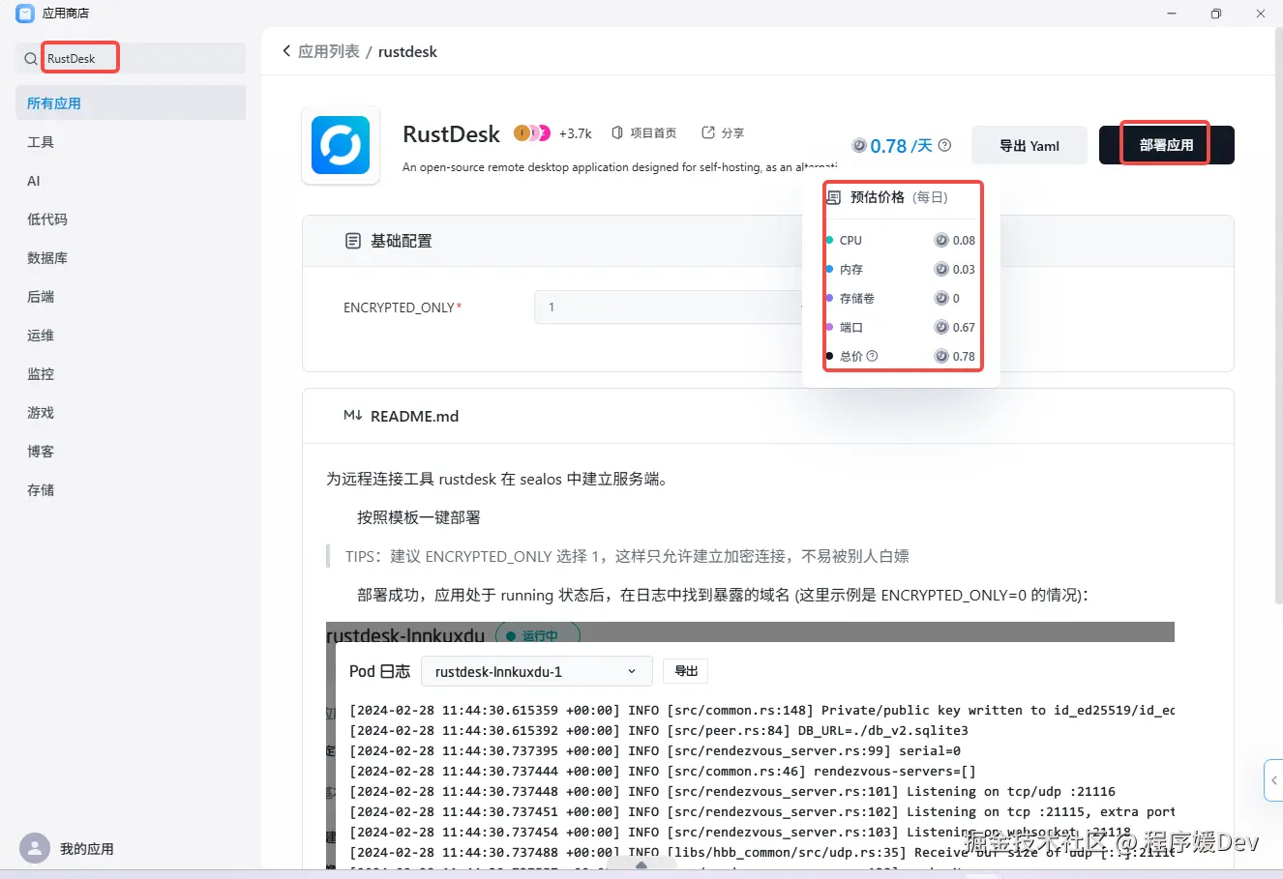Click the TIPS ENCRYPTED_ONLY note text
The width and height of the screenshot is (1283, 879).
pos(627,556)
